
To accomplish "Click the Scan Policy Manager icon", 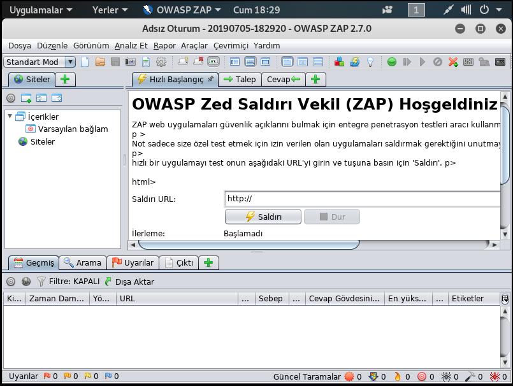I will pyautogui.click(x=468, y=62).
